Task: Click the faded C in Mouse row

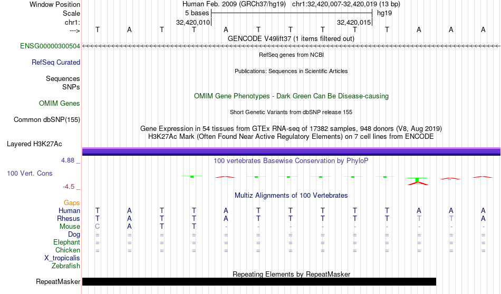Action: point(98,227)
